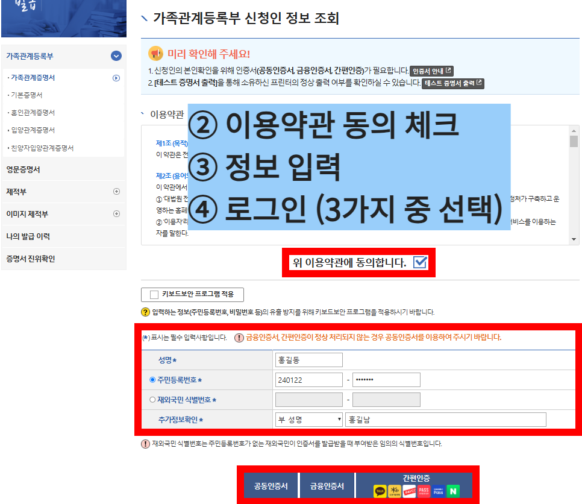Select the Naver 간편인증 icon
This screenshot has width=582, height=504.
453,491
